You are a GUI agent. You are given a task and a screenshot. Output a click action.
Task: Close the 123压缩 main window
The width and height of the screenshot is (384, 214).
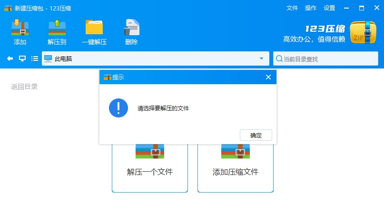pos(377,8)
